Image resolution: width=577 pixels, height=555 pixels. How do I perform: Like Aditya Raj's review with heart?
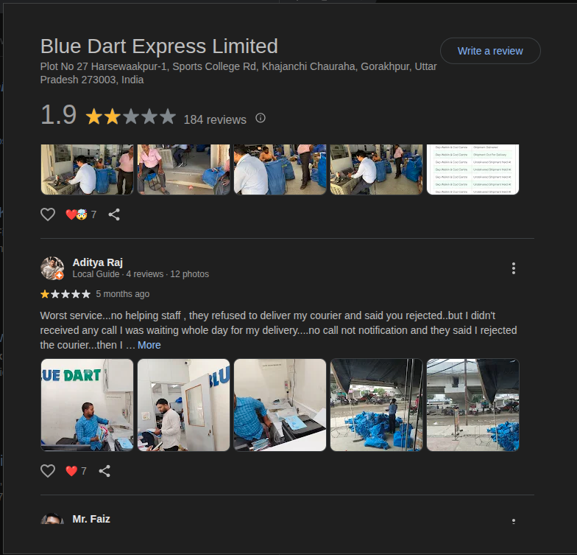[47, 471]
